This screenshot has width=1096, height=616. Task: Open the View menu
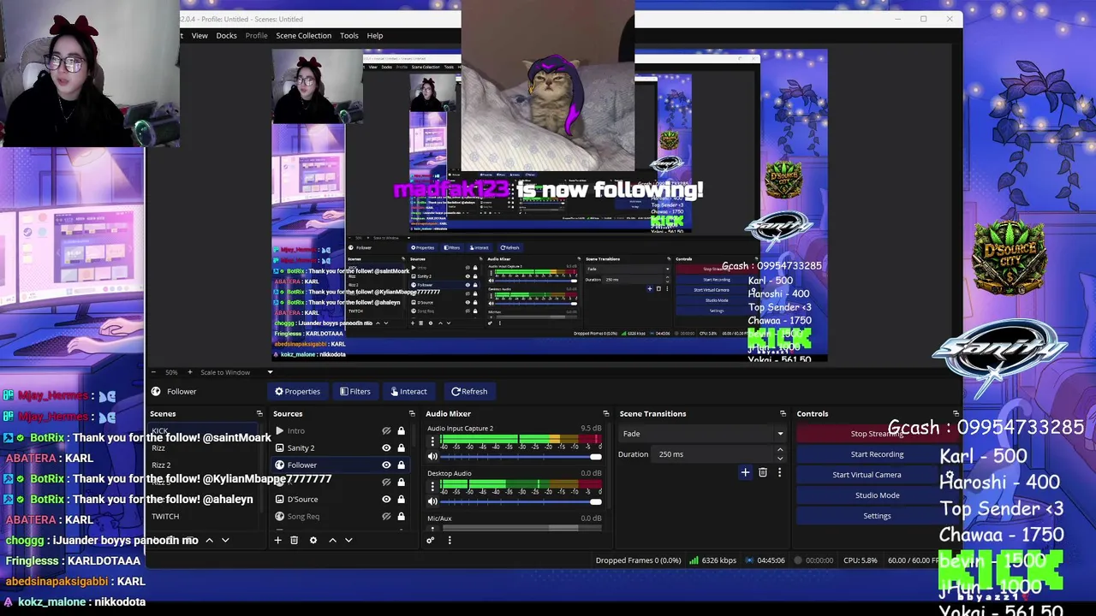coord(200,36)
